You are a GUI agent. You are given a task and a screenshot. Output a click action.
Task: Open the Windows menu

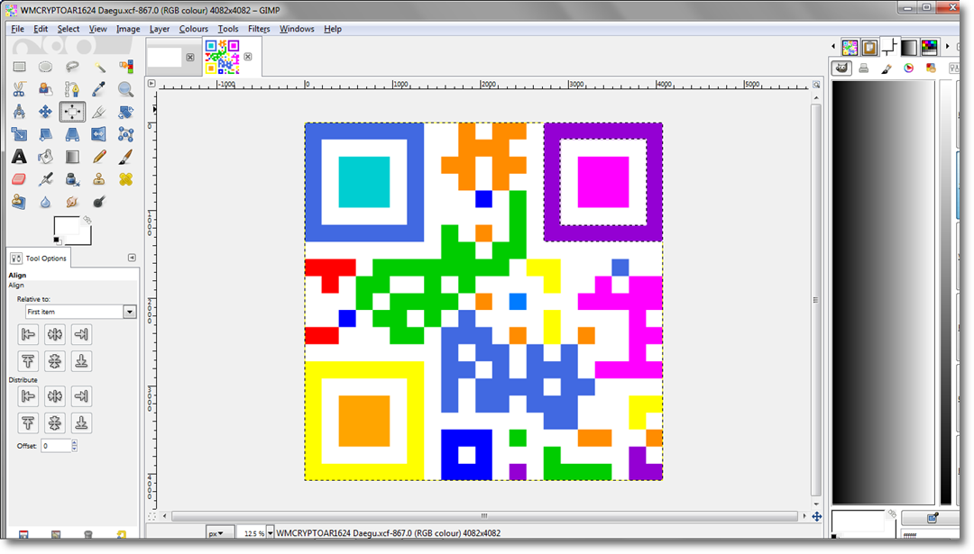point(297,29)
